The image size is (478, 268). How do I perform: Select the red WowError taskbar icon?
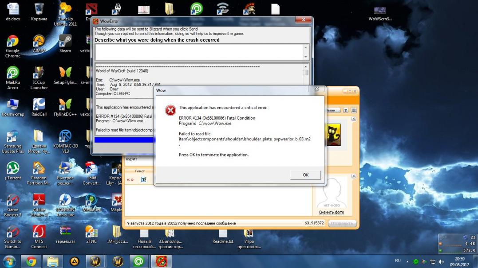(160, 261)
